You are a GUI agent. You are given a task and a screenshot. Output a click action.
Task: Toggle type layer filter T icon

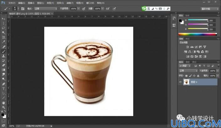(204, 66)
